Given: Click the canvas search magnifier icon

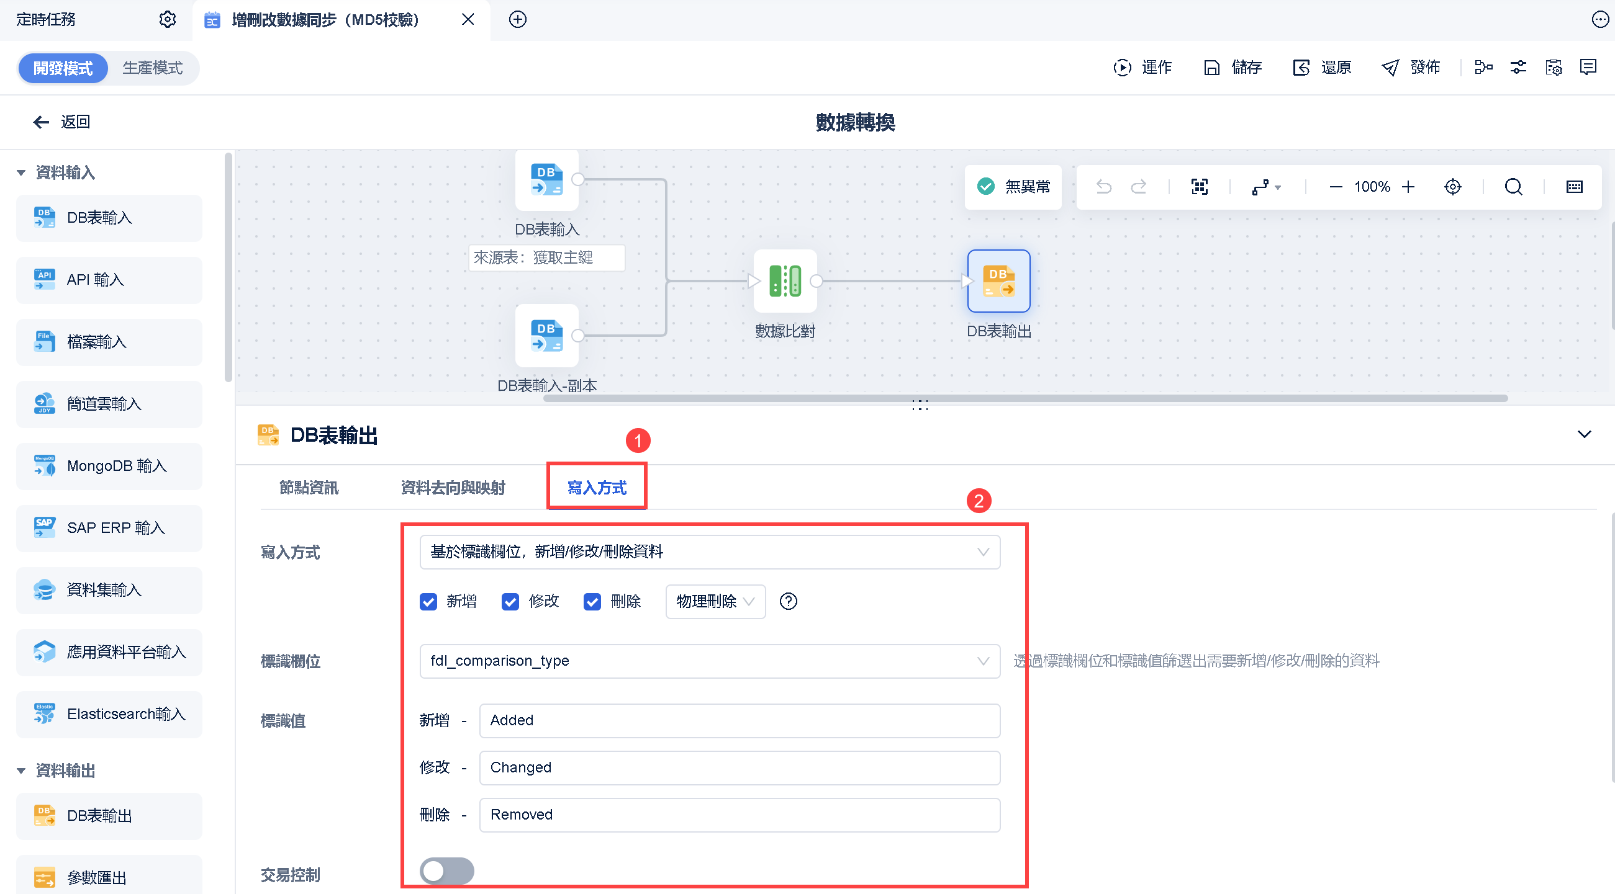Looking at the screenshot, I should 1513,187.
